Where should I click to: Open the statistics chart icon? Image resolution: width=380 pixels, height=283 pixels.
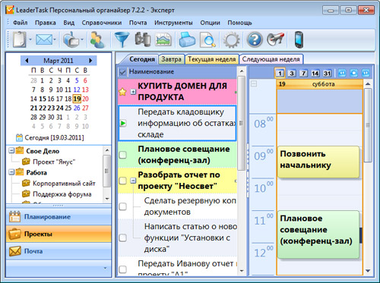coord(163,39)
